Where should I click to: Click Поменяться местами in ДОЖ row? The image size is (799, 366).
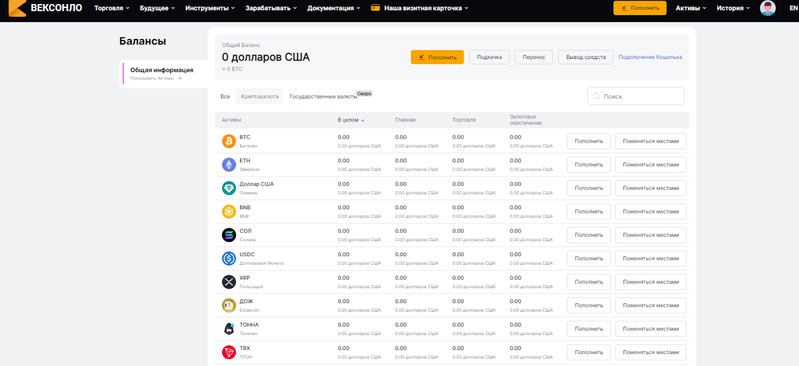pos(651,306)
